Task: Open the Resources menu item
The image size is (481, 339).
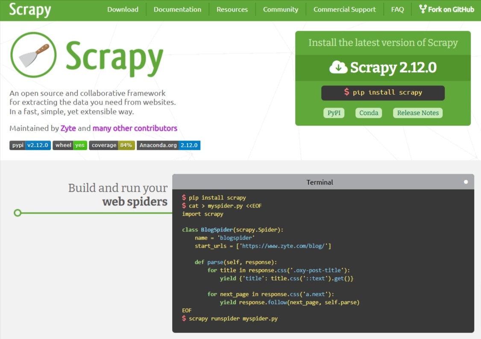Action: pyautogui.click(x=232, y=9)
